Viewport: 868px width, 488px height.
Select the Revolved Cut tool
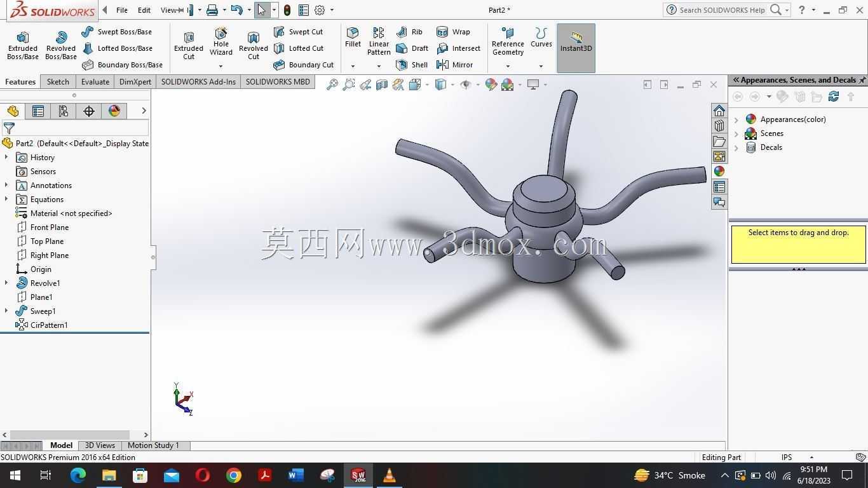point(254,46)
